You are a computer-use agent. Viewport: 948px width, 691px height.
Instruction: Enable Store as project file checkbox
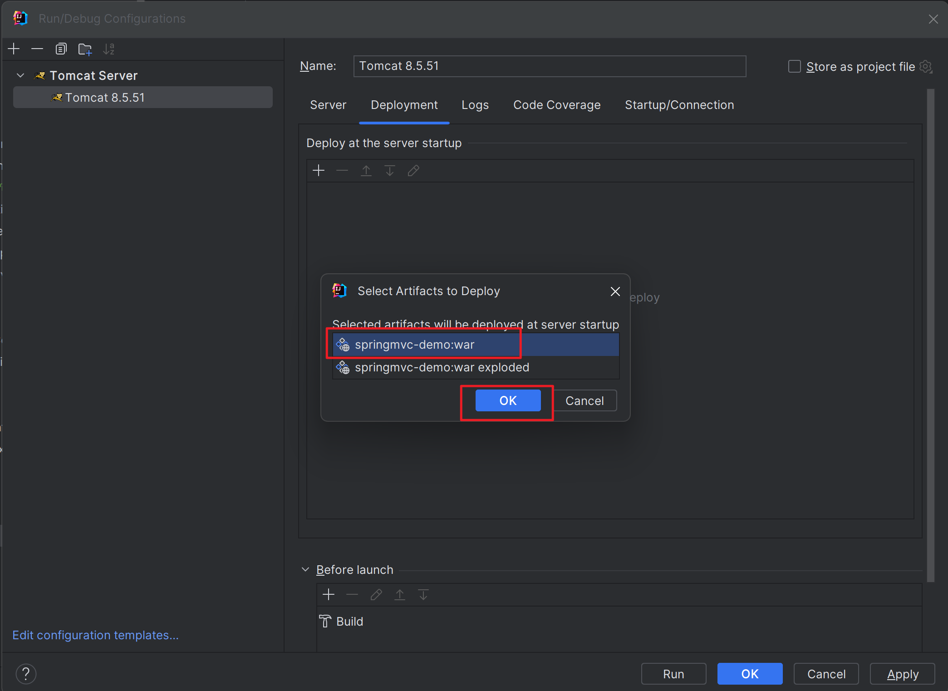(794, 67)
